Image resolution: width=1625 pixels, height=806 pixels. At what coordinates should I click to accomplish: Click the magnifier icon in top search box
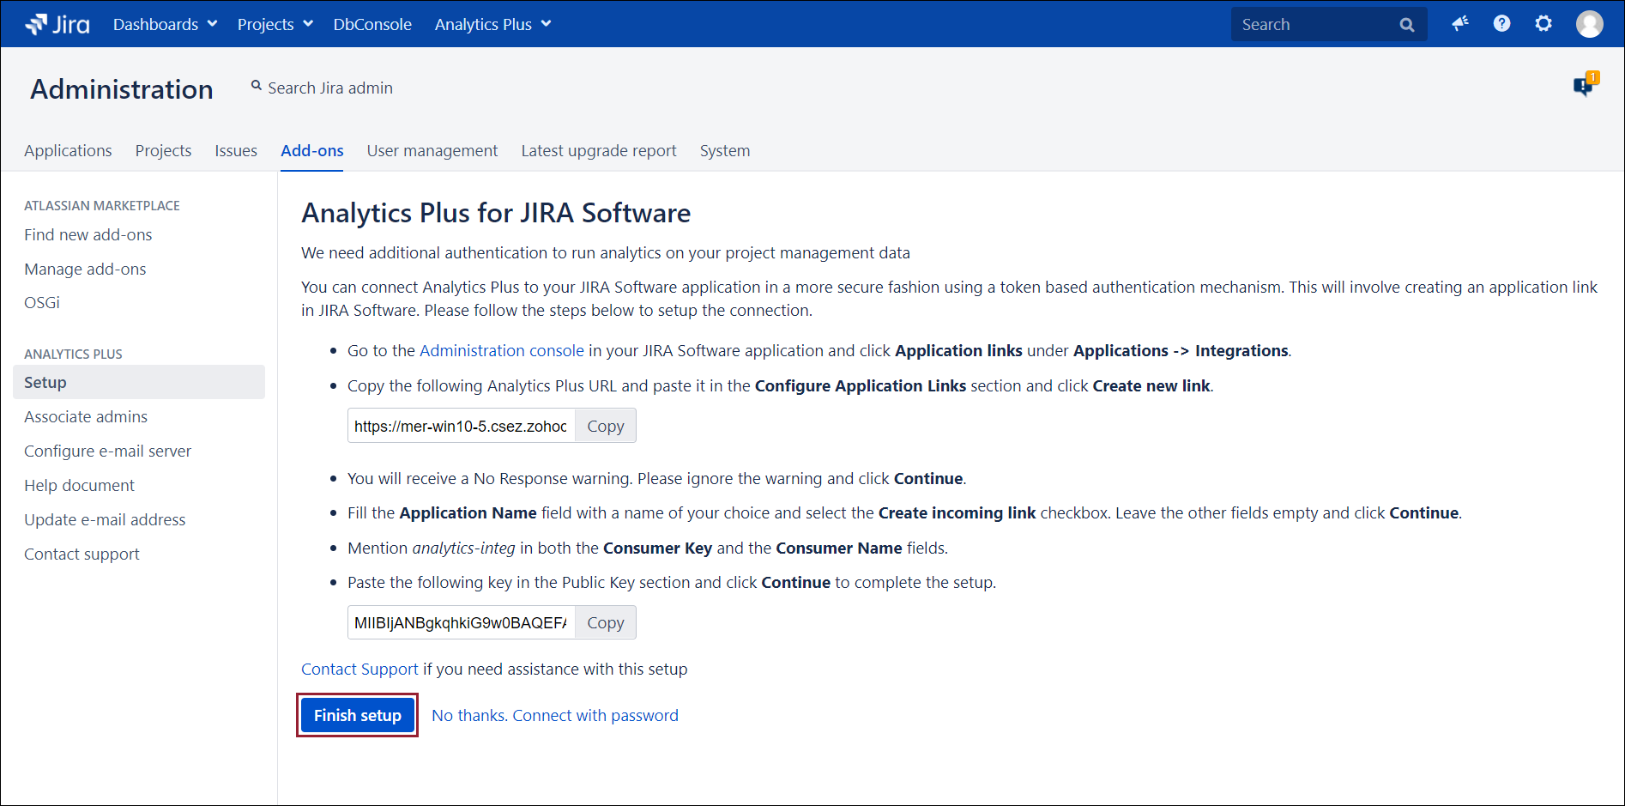point(1407,25)
